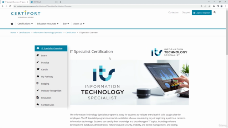The height and width of the screenshot is (128, 228).
Task: Click the Practice pencil icon in sidebar
Action: tap(38, 63)
